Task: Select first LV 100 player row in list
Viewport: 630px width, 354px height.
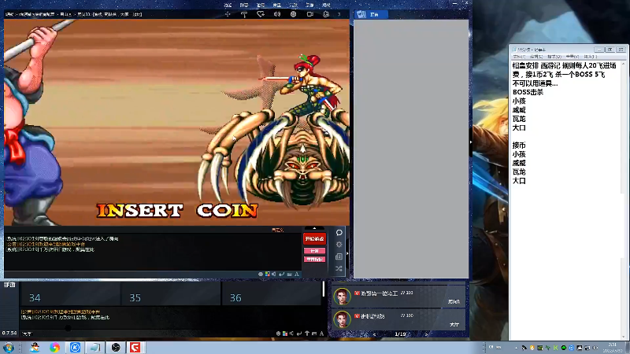Action: point(398,297)
